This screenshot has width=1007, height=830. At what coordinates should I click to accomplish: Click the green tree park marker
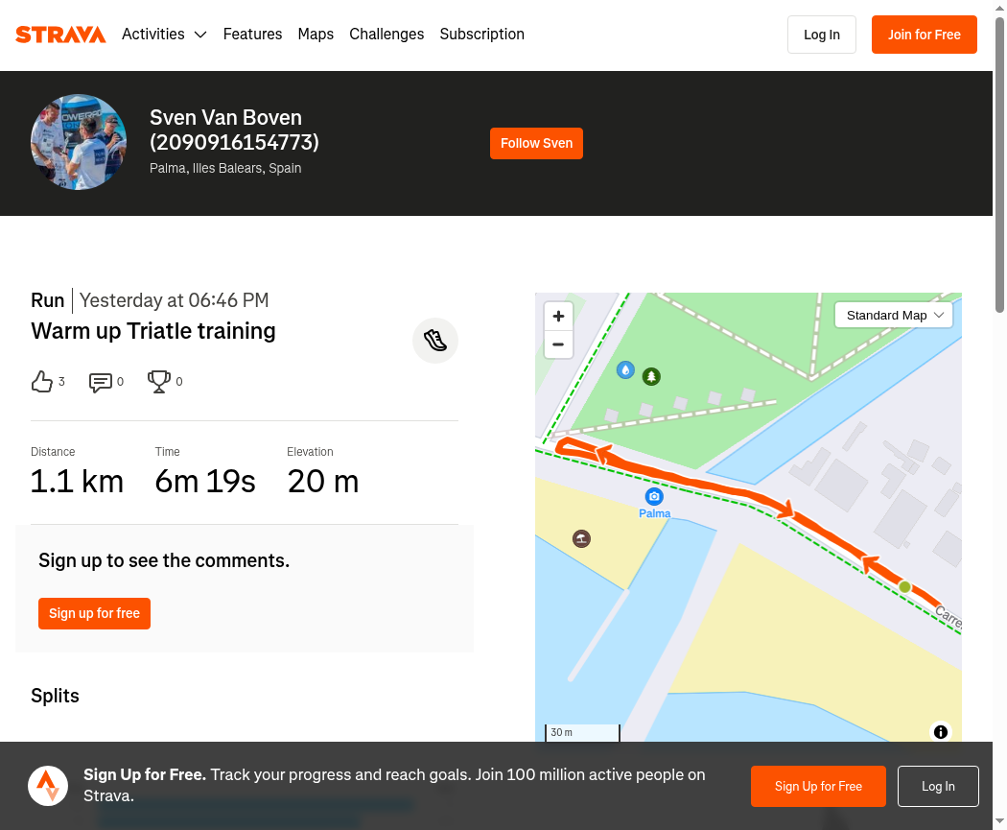651,376
